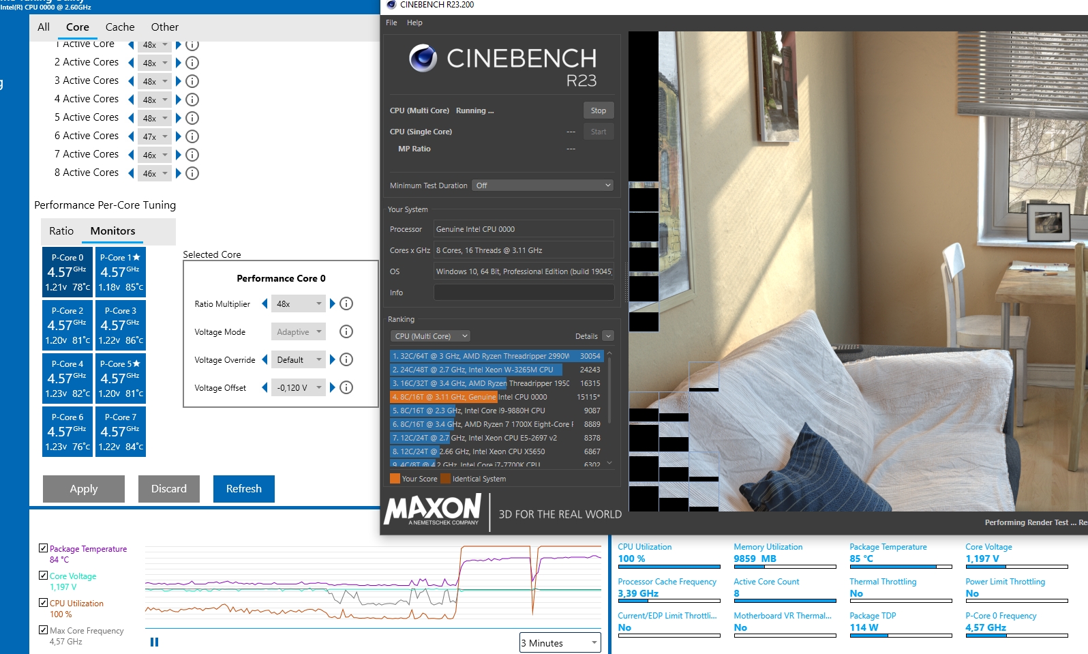Pause the monitoring graph

[x=154, y=642]
